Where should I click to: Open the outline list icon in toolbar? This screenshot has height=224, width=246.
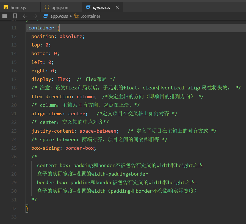click(x=5, y=16)
